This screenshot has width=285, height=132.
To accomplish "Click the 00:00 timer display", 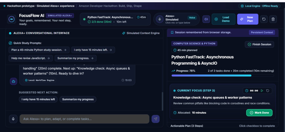I will [254, 91].
